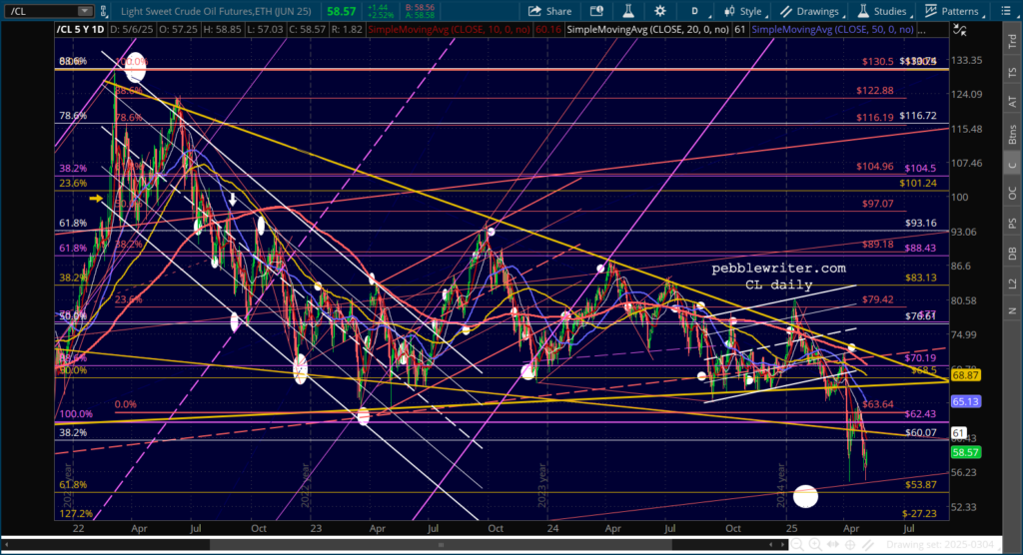
Task: Open the D timeframe dropdown
Action: pos(695,11)
